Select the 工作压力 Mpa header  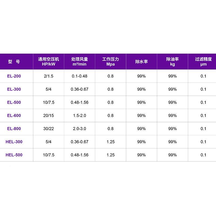pos(110,62)
